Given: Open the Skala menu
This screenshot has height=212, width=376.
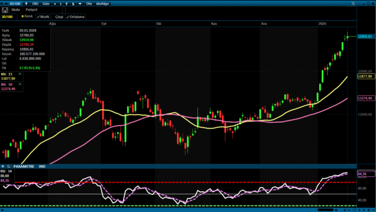Looking at the screenshot, I should pos(15,9).
